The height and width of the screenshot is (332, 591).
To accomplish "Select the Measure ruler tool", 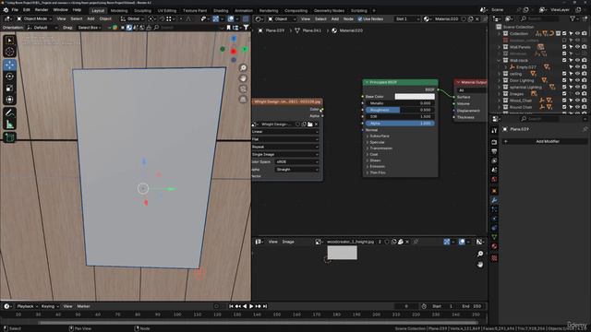I will (x=10, y=125).
